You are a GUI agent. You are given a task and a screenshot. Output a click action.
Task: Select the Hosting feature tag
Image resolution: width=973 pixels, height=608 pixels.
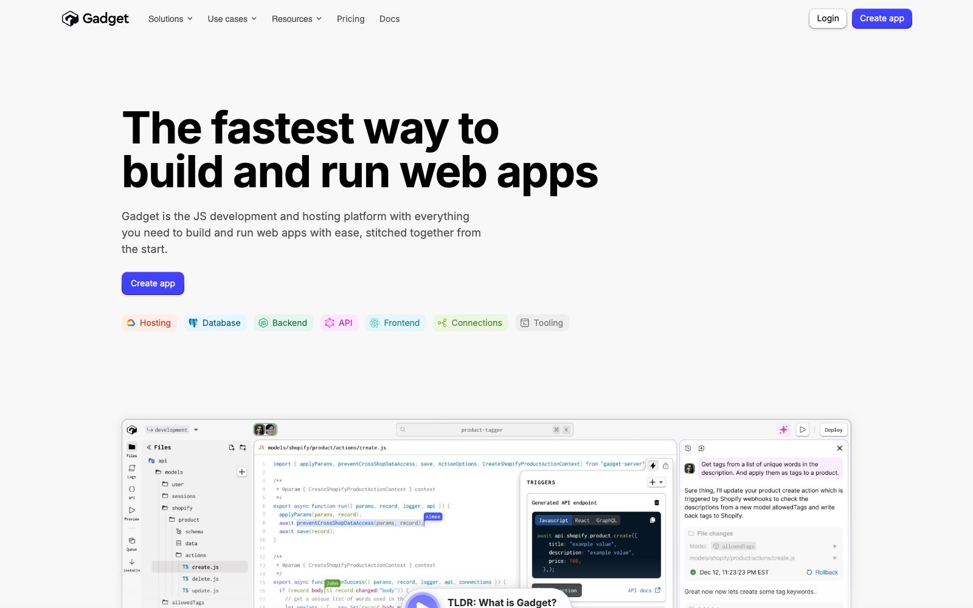[149, 323]
